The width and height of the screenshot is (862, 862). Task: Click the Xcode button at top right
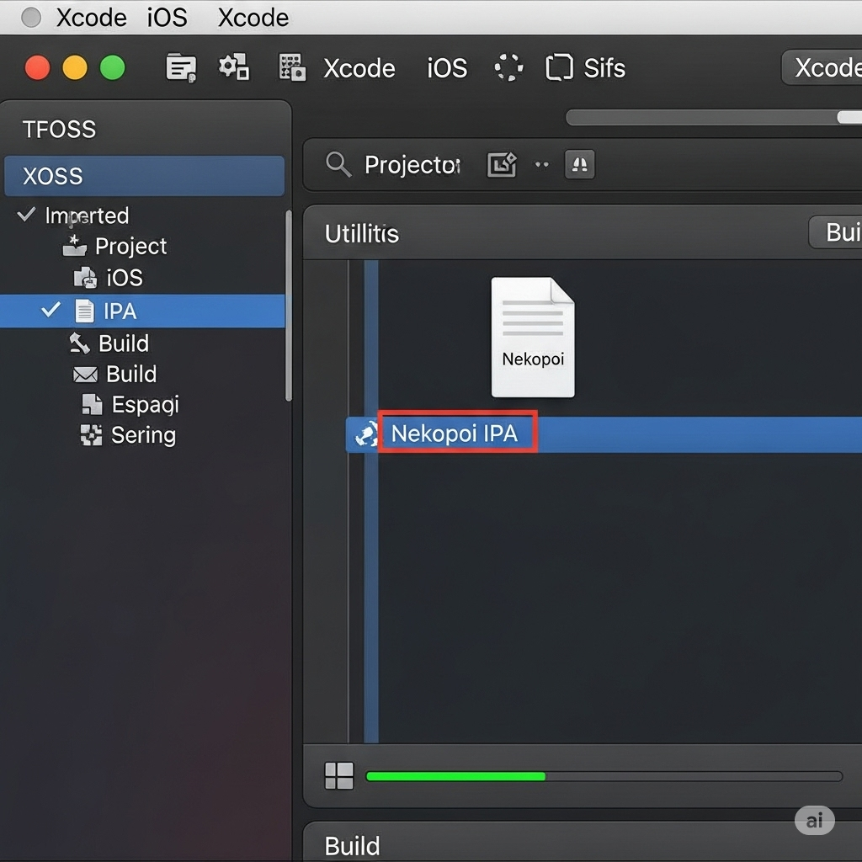click(x=822, y=67)
